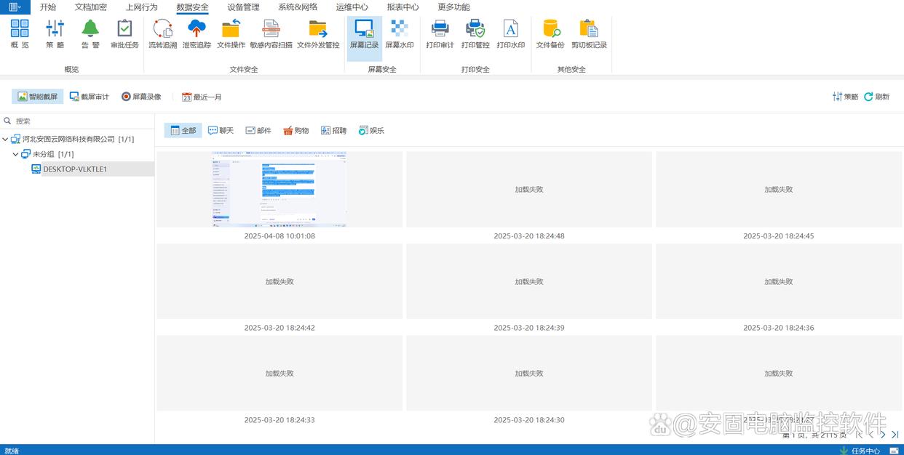The width and height of the screenshot is (904, 455).
Task: Open the 最近一月 date range dropdown
Action: tap(202, 97)
